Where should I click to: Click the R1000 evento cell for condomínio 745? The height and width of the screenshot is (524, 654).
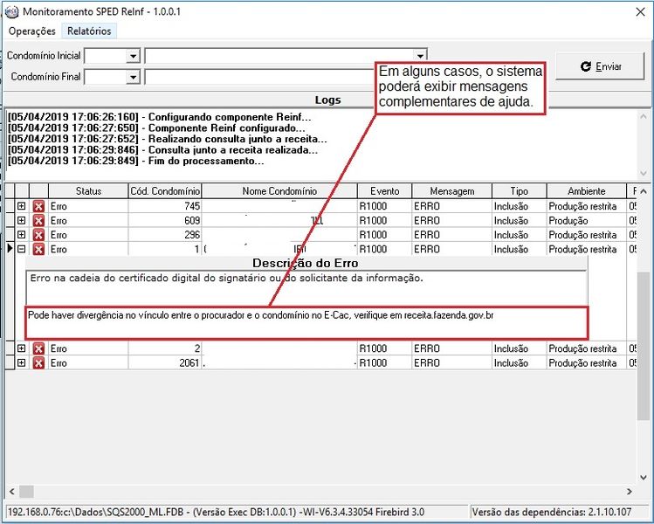(x=384, y=206)
